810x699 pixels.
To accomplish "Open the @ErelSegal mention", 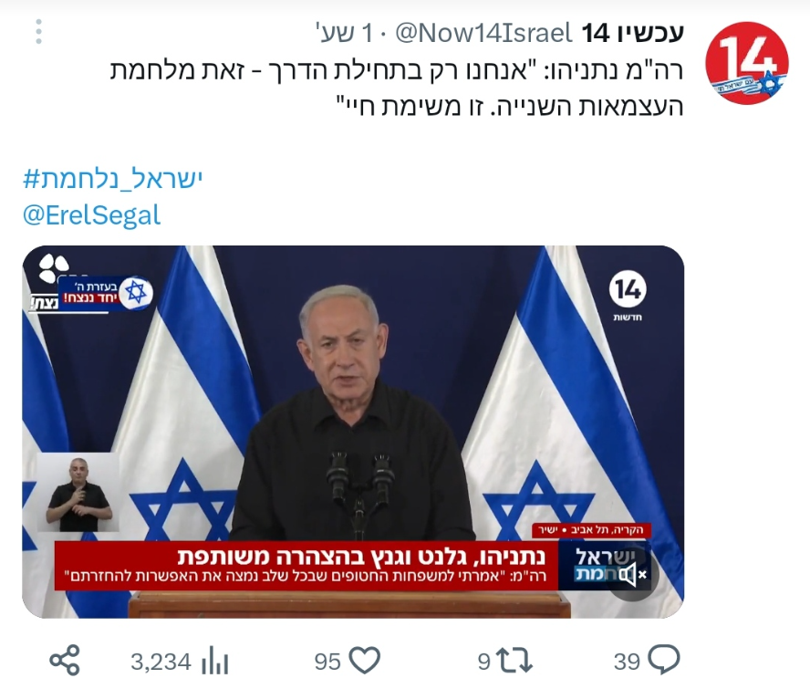I will [92, 215].
